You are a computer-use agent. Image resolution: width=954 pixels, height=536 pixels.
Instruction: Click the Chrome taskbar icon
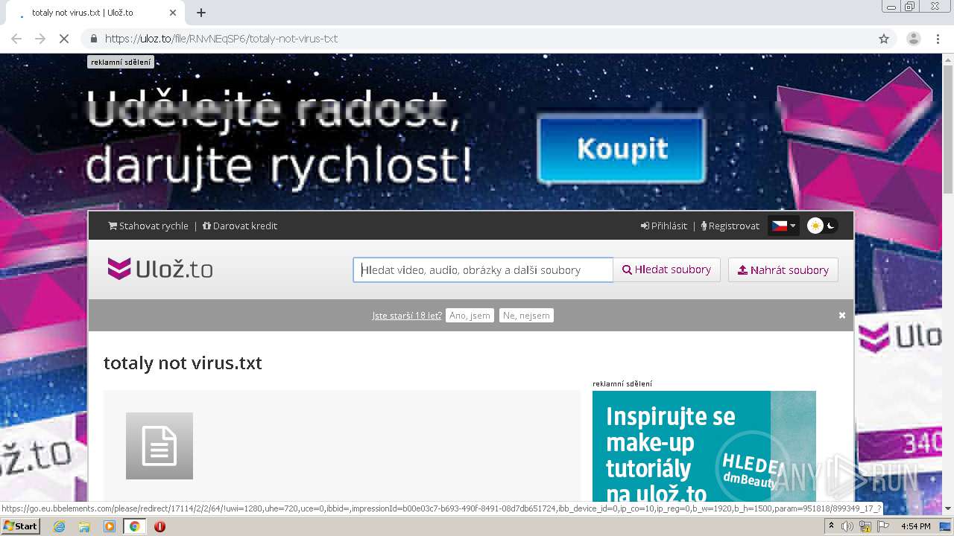click(x=134, y=526)
